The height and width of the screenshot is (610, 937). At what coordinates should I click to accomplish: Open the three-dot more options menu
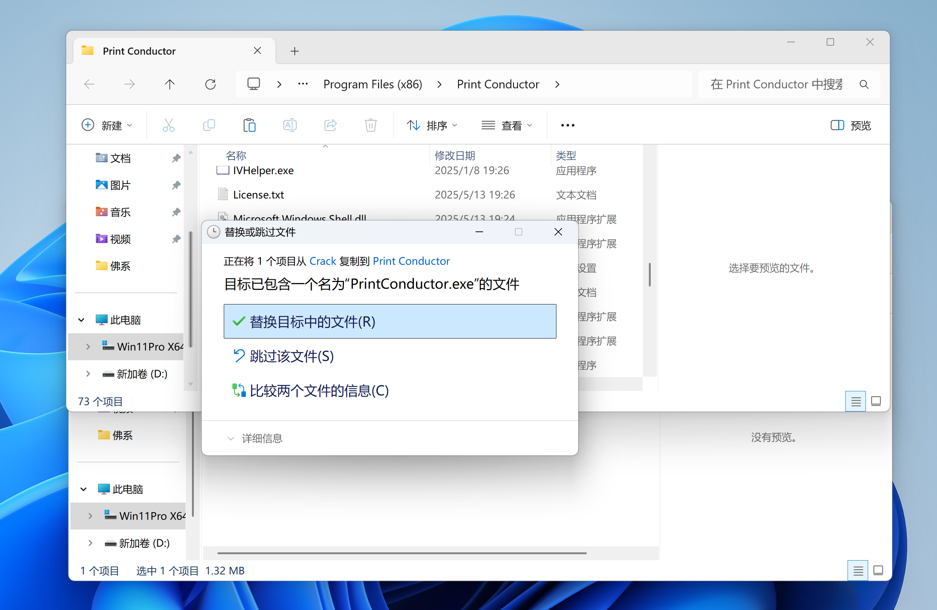pyautogui.click(x=567, y=125)
